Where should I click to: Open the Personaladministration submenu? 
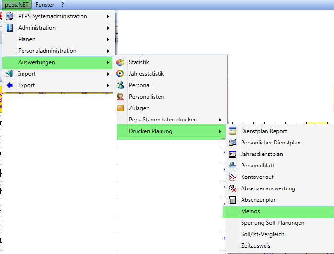point(58,51)
